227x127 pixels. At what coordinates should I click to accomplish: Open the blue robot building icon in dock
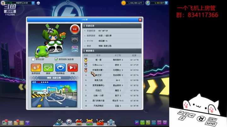111,122
